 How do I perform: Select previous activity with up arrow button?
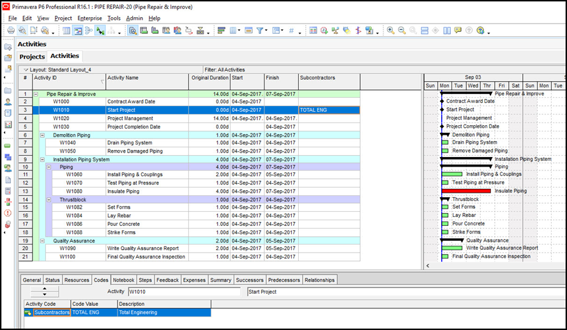click(x=45, y=289)
